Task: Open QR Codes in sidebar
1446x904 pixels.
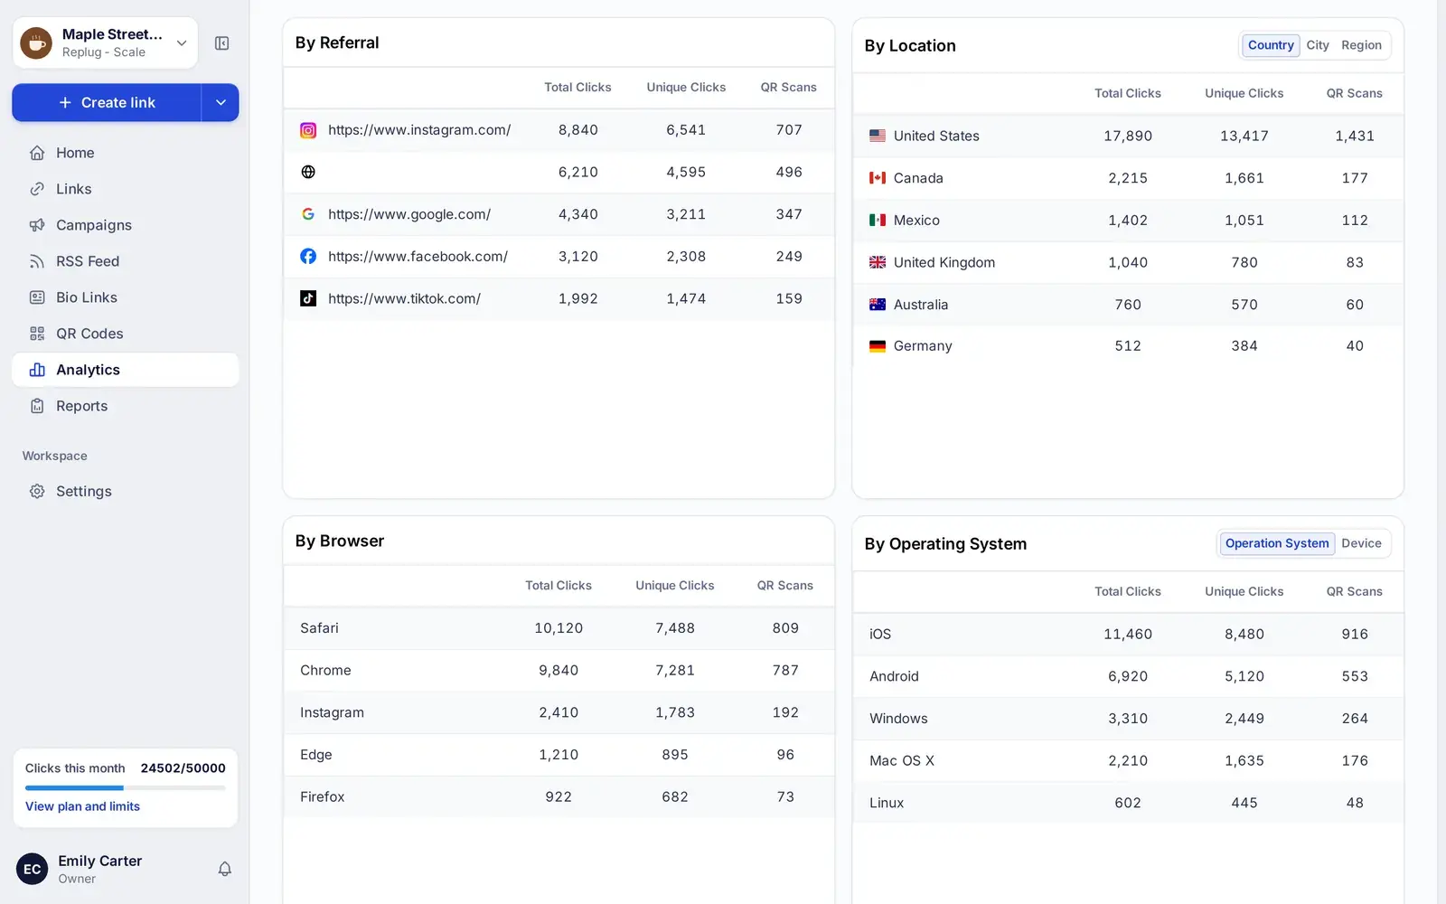Action: pyautogui.click(x=126, y=334)
